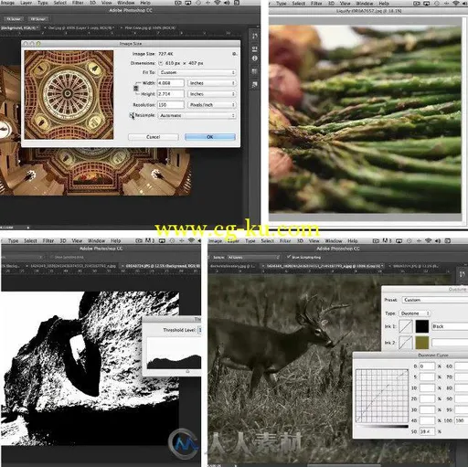The image size is (468, 467).
Task: Open the Fit To Custom dropdown
Action: tap(197, 72)
